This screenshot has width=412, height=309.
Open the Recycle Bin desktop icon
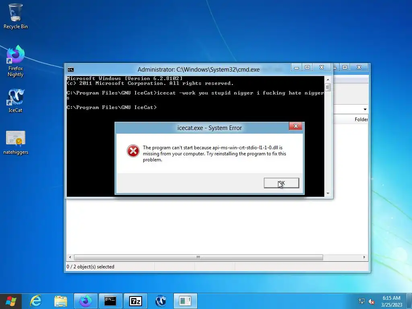16,16
